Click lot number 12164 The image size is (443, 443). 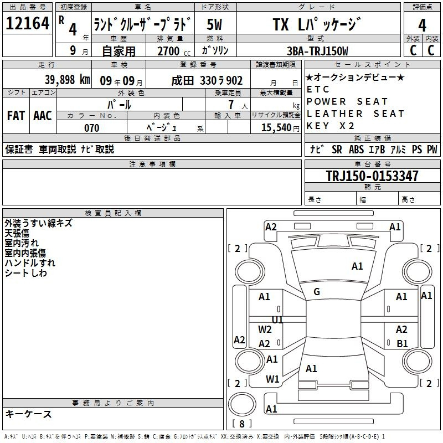tap(27, 23)
